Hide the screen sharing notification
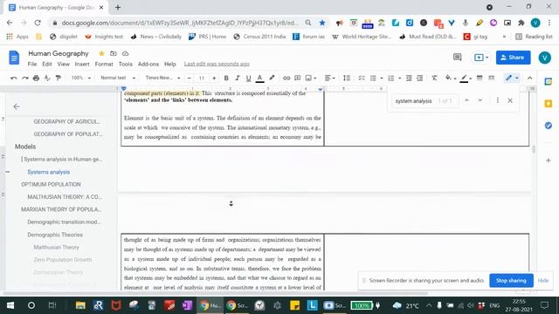This screenshot has height=314, width=559. (543, 281)
